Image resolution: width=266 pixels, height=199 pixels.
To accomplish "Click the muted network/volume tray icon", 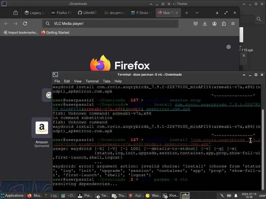I will coord(222,196).
